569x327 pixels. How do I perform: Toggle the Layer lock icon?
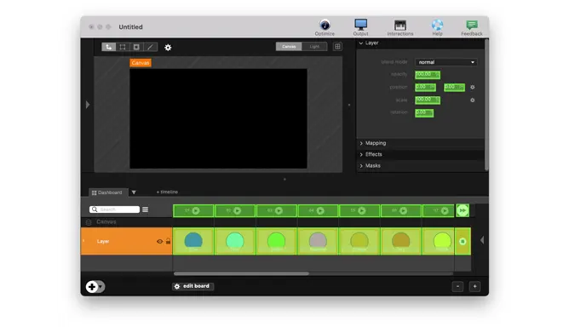tap(168, 241)
